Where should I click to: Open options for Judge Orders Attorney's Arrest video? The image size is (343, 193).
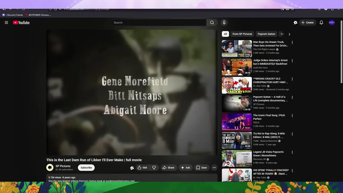tap(292, 61)
